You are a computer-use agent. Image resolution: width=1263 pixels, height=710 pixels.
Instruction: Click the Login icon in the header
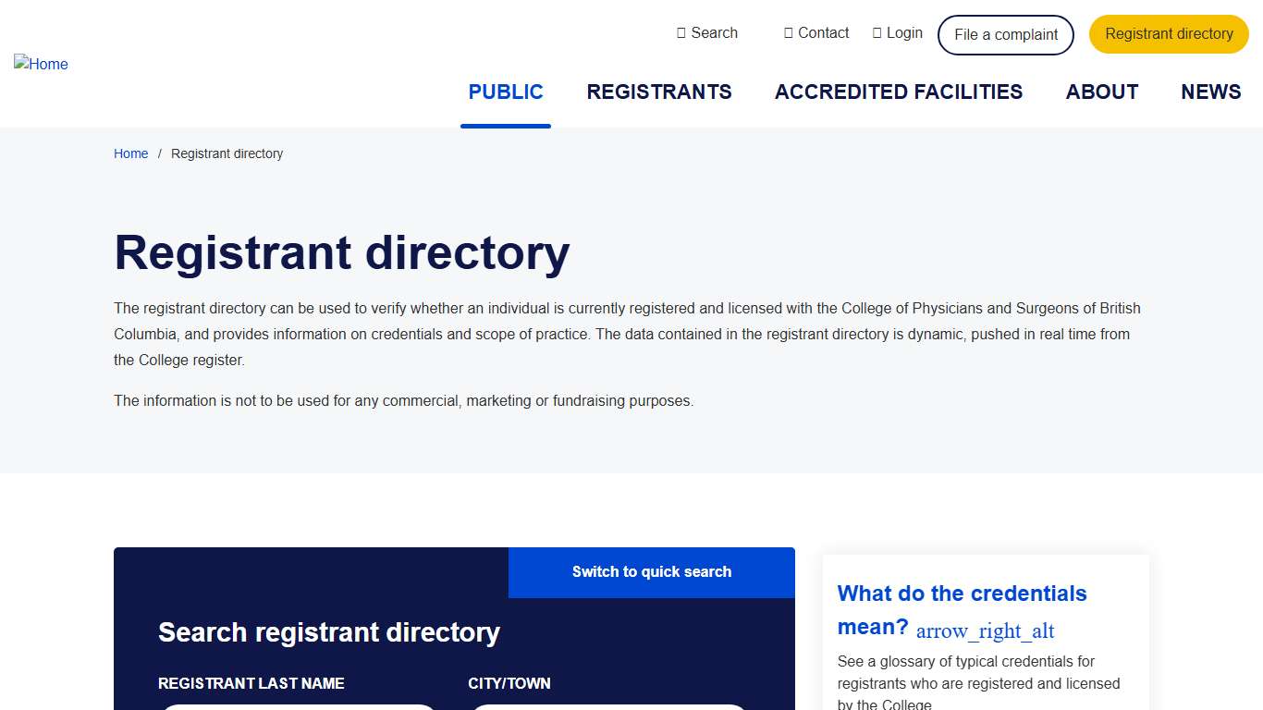tap(876, 32)
